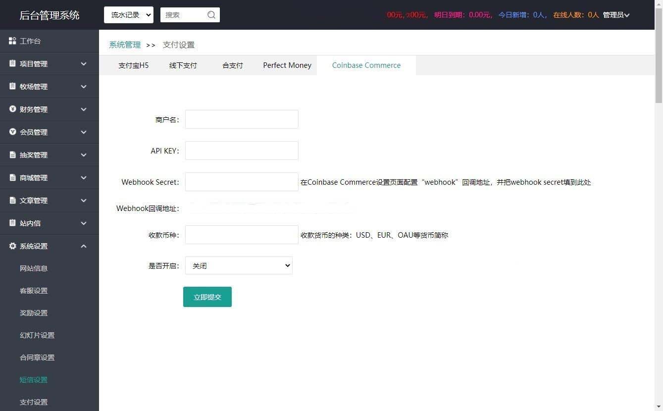Screen dimensions: 663x411
Task: Click the 立即提交 submit button
Action: coord(207,297)
